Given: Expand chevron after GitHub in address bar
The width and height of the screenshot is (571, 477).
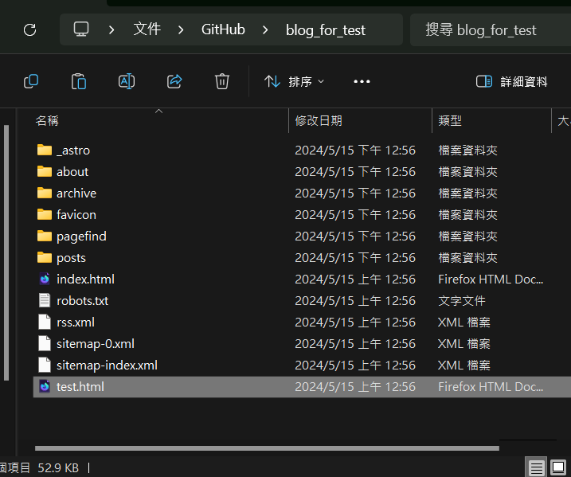Looking at the screenshot, I should click(265, 29).
